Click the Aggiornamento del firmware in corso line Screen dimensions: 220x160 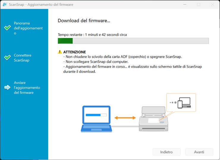click(133, 67)
